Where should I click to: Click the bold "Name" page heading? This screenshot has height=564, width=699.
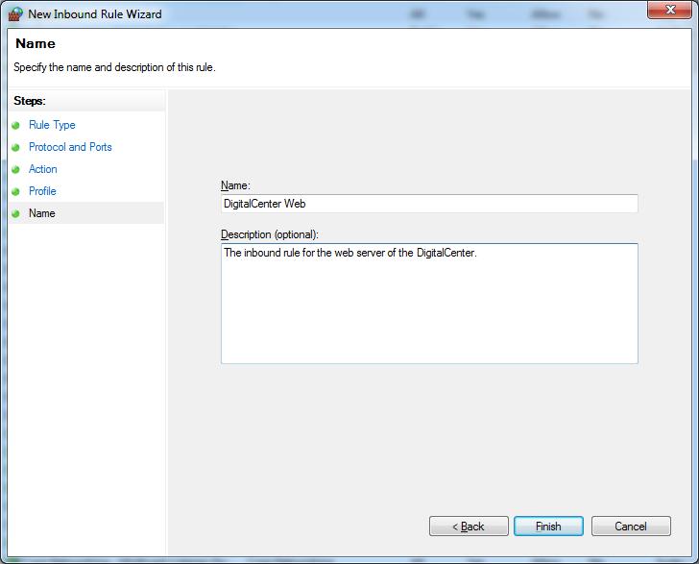36,43
